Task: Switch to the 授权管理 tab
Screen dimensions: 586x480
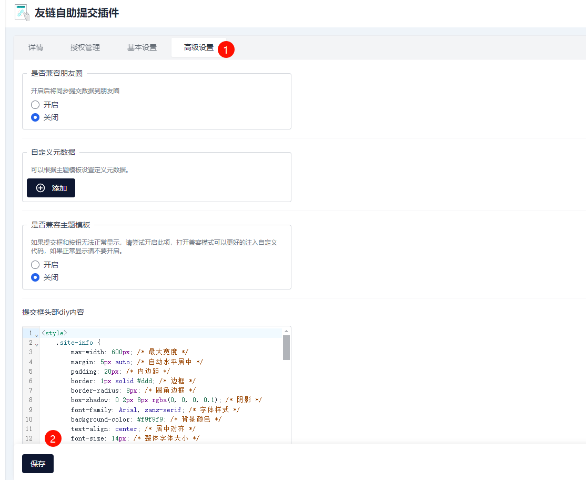Action: coord(85,47)
